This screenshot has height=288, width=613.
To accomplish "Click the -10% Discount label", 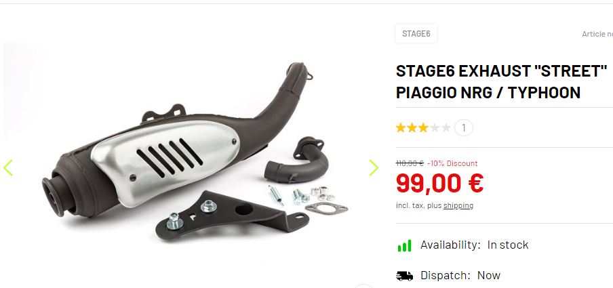I will pyautogui.click(x=452, y=163).
